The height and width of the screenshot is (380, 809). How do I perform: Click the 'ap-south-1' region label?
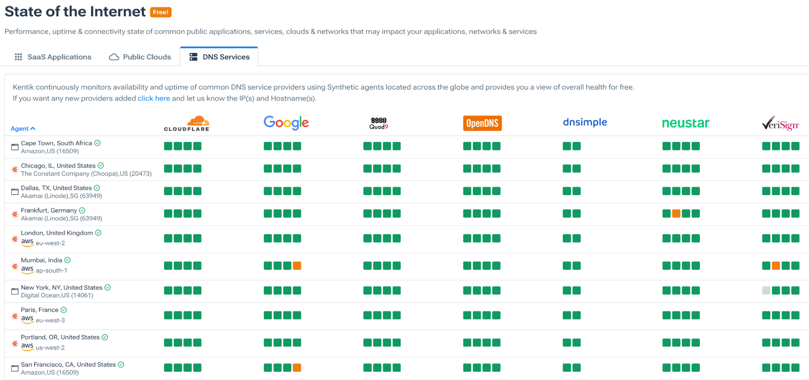click(52, 271)
